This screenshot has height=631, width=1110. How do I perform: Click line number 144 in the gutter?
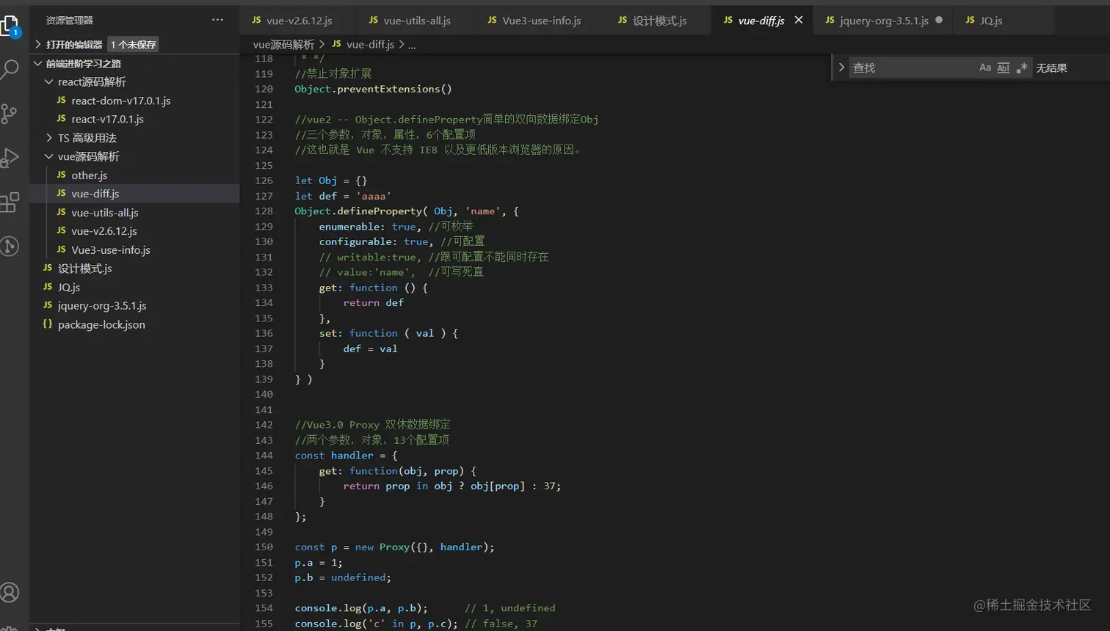[x=264, y=456]
